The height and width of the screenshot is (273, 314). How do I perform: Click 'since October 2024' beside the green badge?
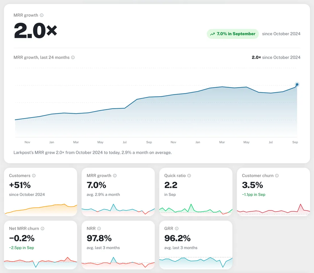pos(281,34)
